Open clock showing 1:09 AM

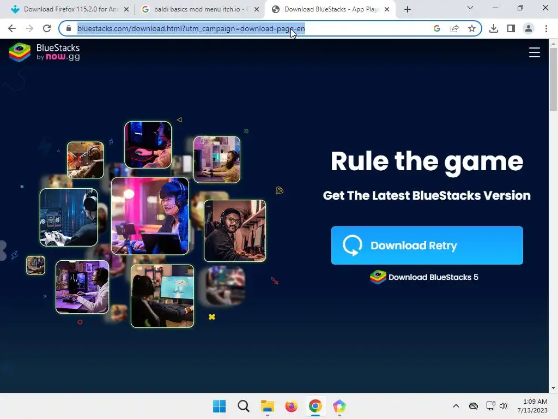tap(532, 406)
